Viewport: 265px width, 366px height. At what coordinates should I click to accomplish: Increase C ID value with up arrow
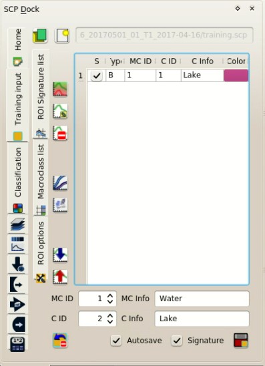tap(110, 316)
